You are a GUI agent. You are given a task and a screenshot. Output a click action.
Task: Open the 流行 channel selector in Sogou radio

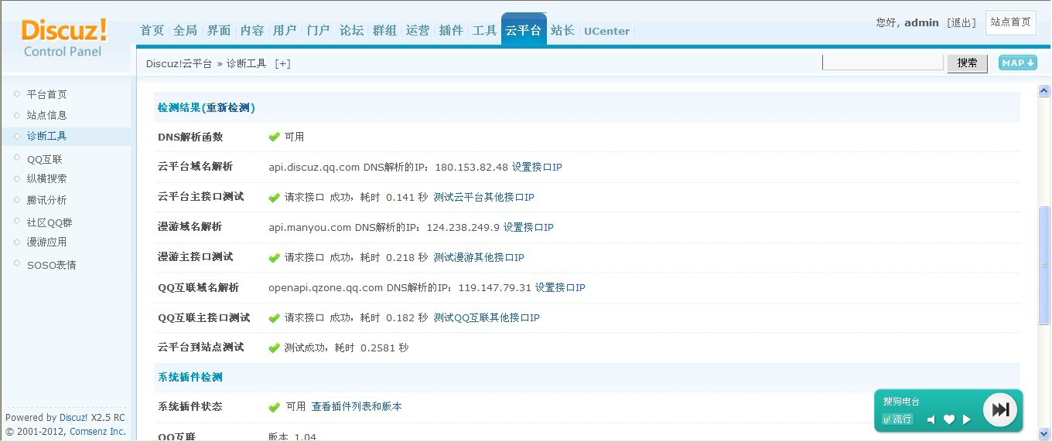coord(897,419)
